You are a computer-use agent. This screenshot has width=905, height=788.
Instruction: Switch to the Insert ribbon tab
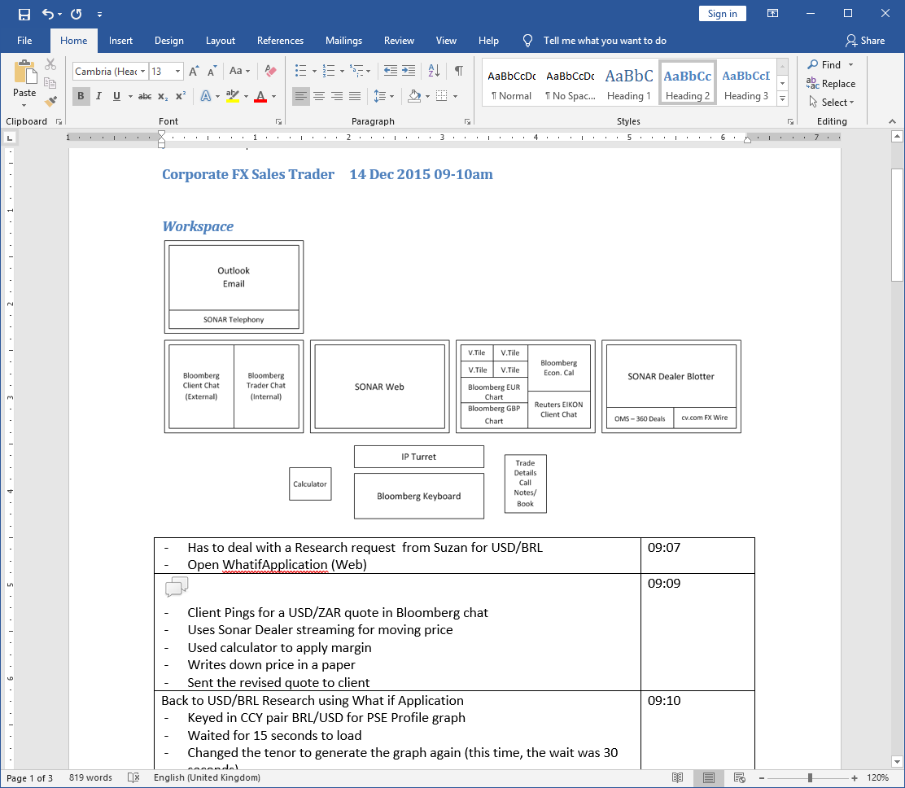click(120, 40)
